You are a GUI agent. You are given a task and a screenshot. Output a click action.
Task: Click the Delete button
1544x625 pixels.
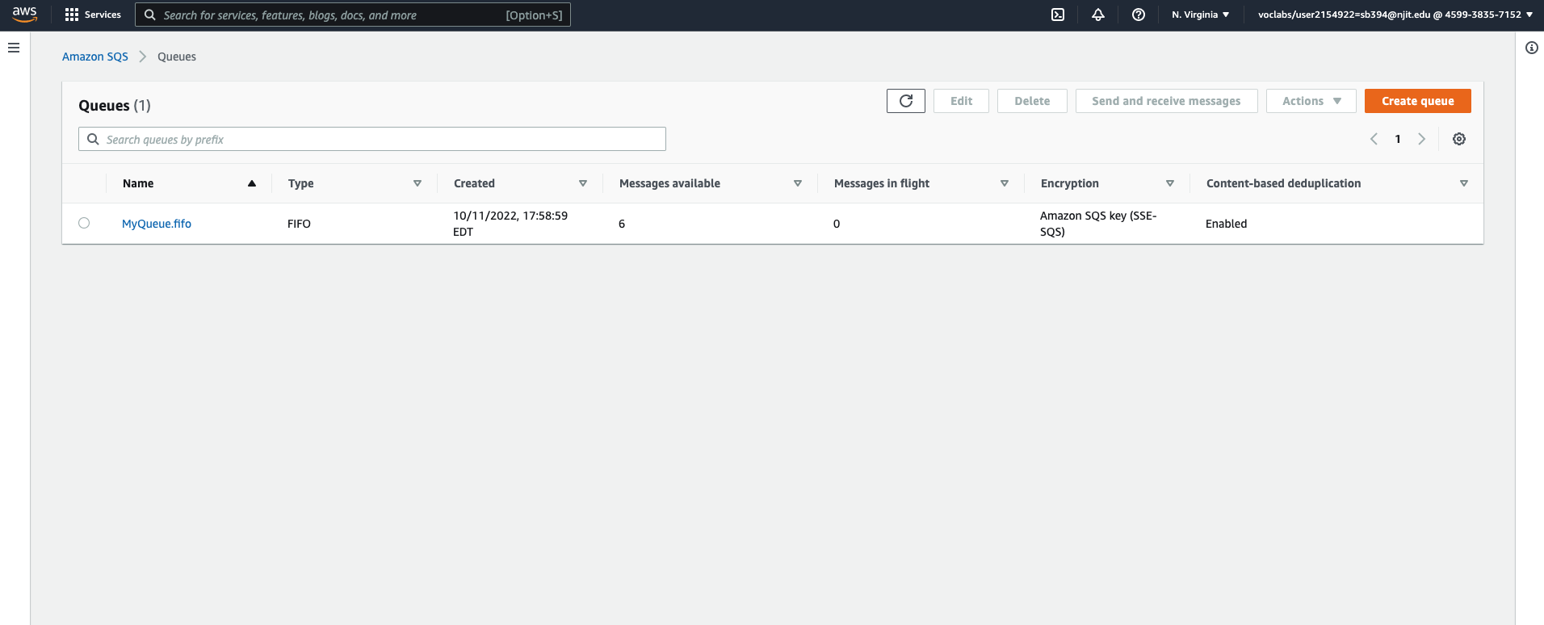point(1032,101)
